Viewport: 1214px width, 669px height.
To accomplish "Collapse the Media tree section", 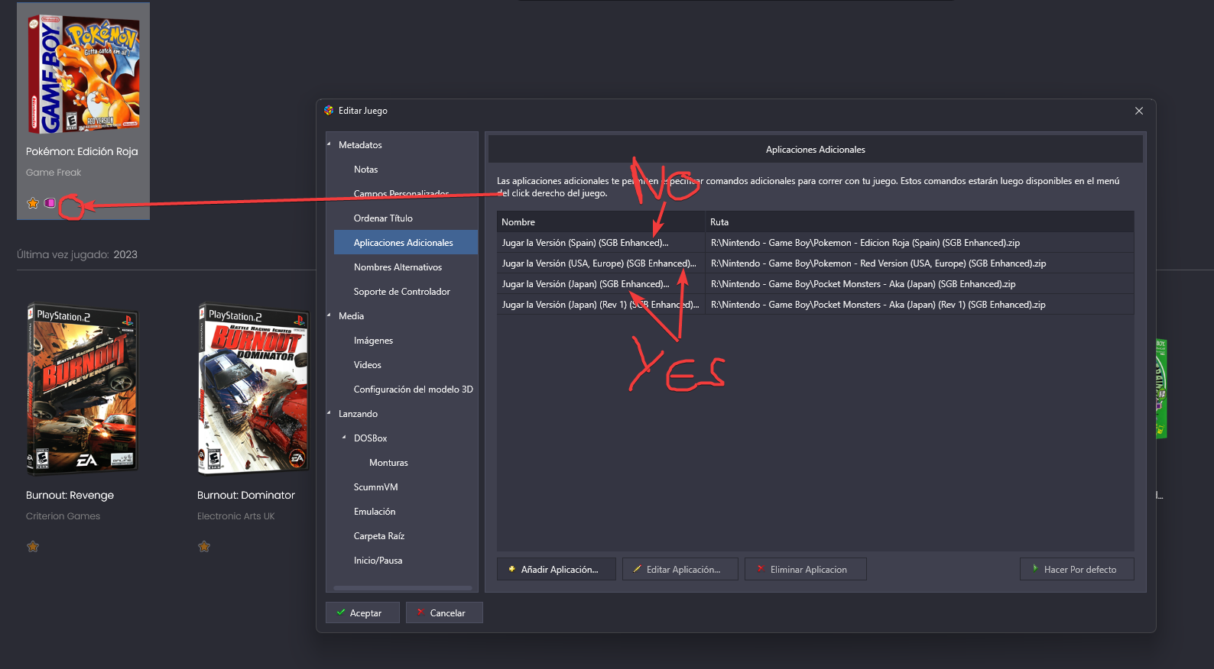I will (329, 315).
